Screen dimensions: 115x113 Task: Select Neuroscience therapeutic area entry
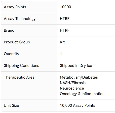tap(72, 88)
